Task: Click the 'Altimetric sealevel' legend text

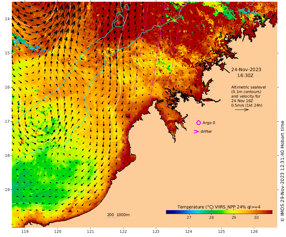Action: pos(248,87)
